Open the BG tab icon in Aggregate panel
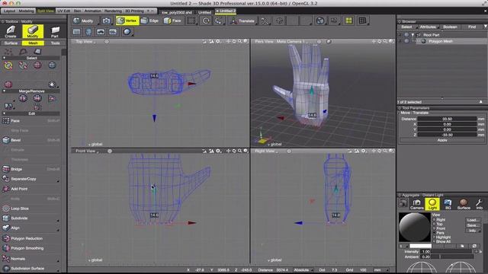Viewport: 488px width, 274px height. click(x=448, y=204)
